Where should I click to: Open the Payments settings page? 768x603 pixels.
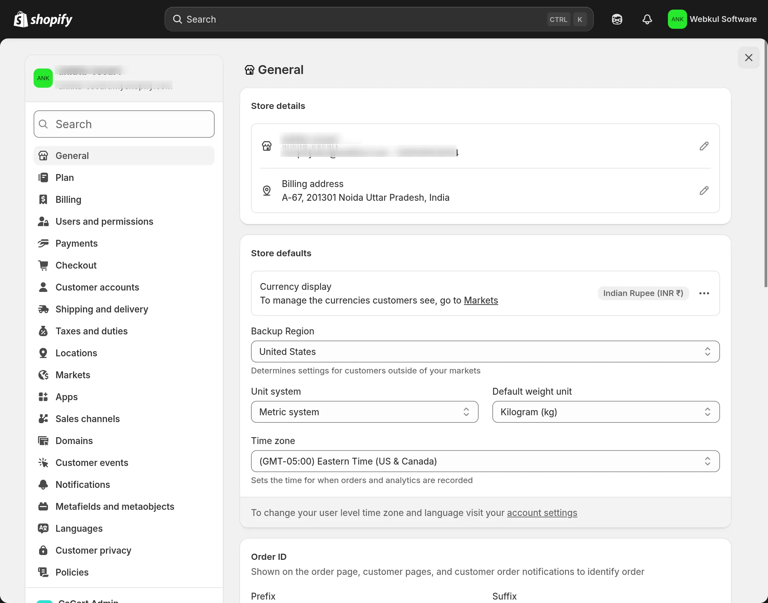76,244
